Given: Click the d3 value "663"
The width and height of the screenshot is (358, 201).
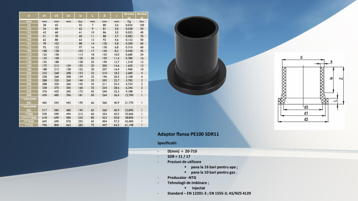Looking at the screenshot, I should 68,125.
